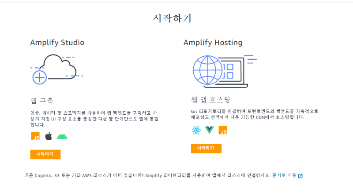Select the Amplify Studio heading

click(57, 43)
